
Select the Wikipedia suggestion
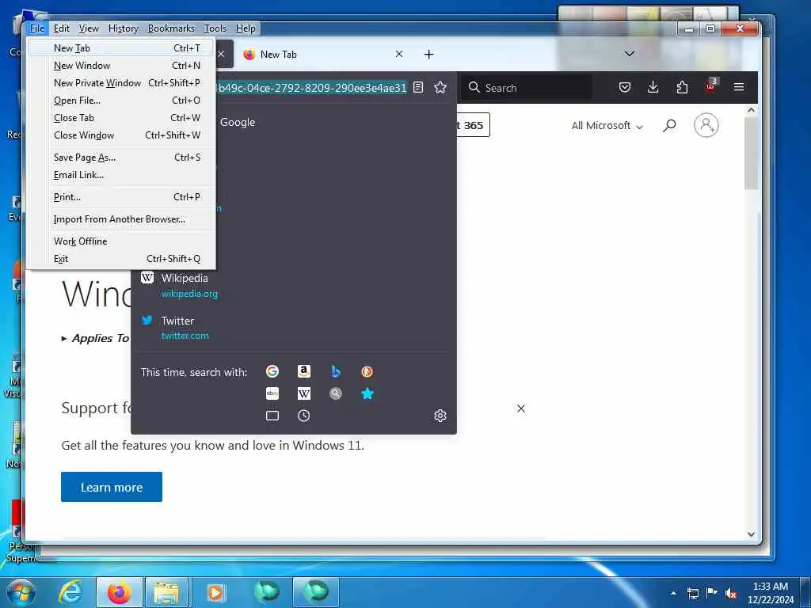tap(293, 285)
